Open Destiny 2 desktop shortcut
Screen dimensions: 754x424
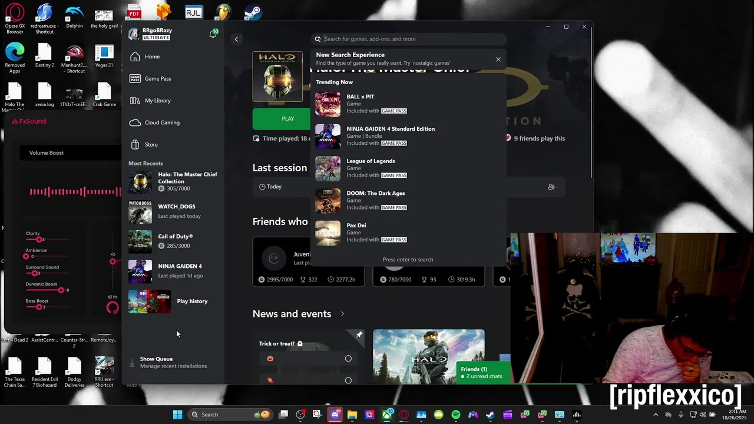pos(45,56)
